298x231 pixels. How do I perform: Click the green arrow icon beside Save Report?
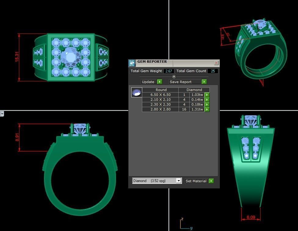(x=204, y=82)
